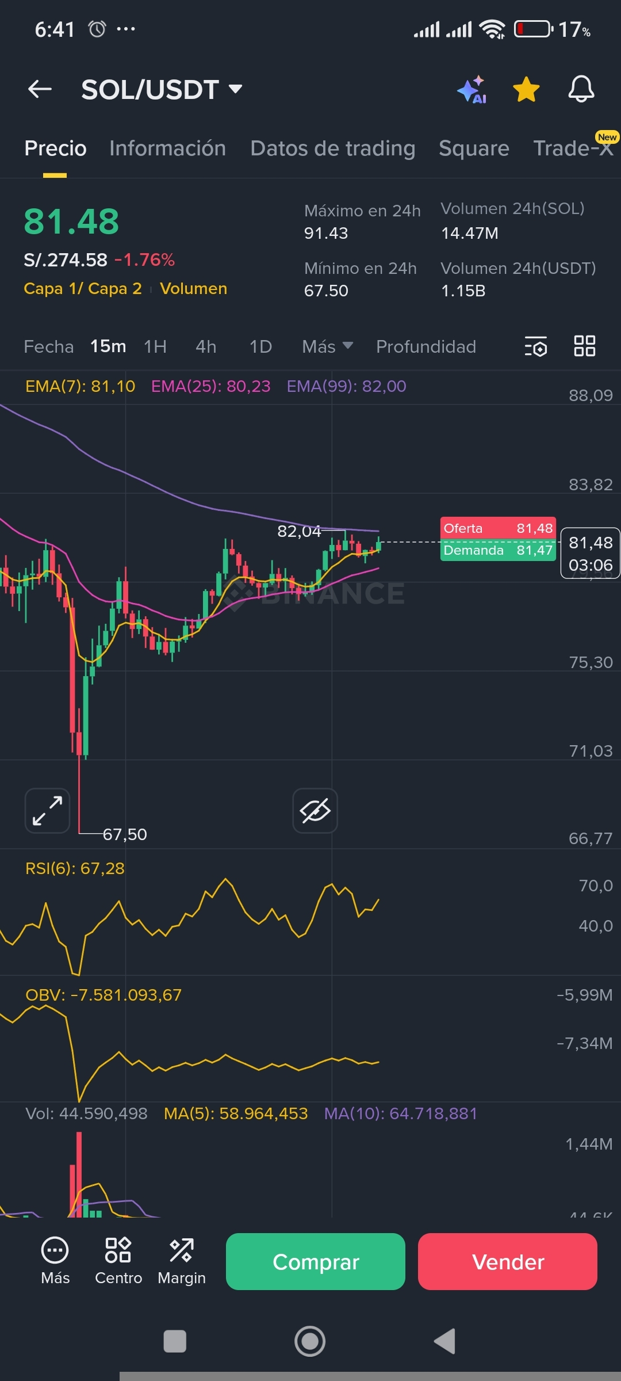The height and width of the screenshot is (1381, 621).
Task: Open the Profundidad depth chart
Action: pyautogui.click(x=426, y=346)
